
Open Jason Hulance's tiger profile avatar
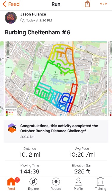click(11, 18)
